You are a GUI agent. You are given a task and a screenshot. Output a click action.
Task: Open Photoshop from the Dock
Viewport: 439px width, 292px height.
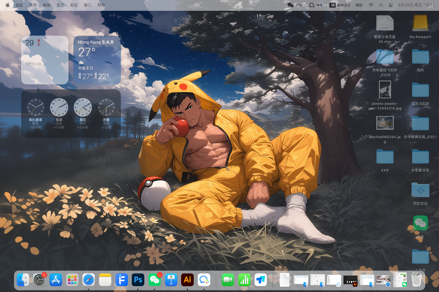pos(138,280)
